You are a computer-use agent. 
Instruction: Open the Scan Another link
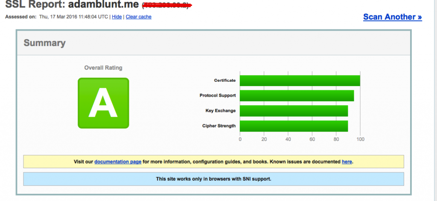[x=393, y=17]
